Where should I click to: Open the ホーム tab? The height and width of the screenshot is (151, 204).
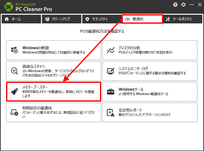click(x=21, y=19)
